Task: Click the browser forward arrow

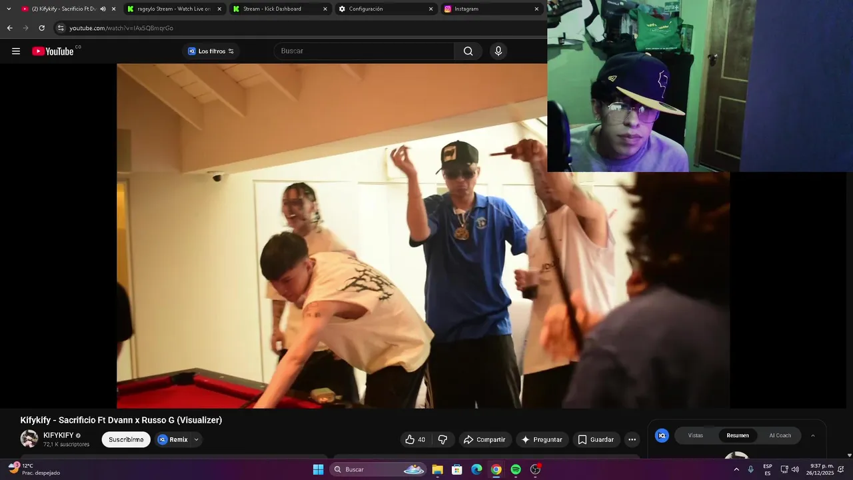Action: coord(25,28)
